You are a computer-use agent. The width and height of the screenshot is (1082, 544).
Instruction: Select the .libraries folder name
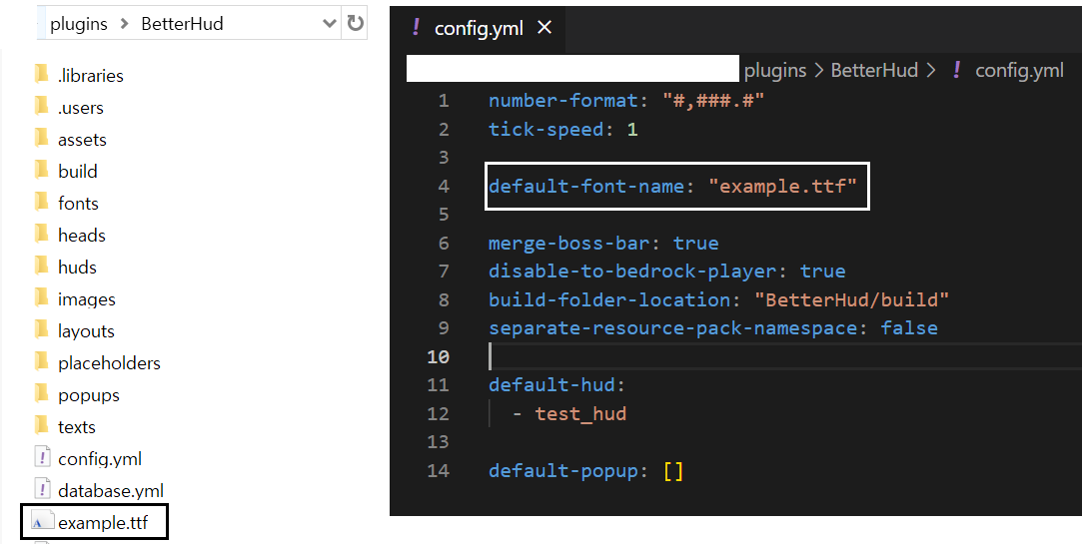tap(90, 75)
